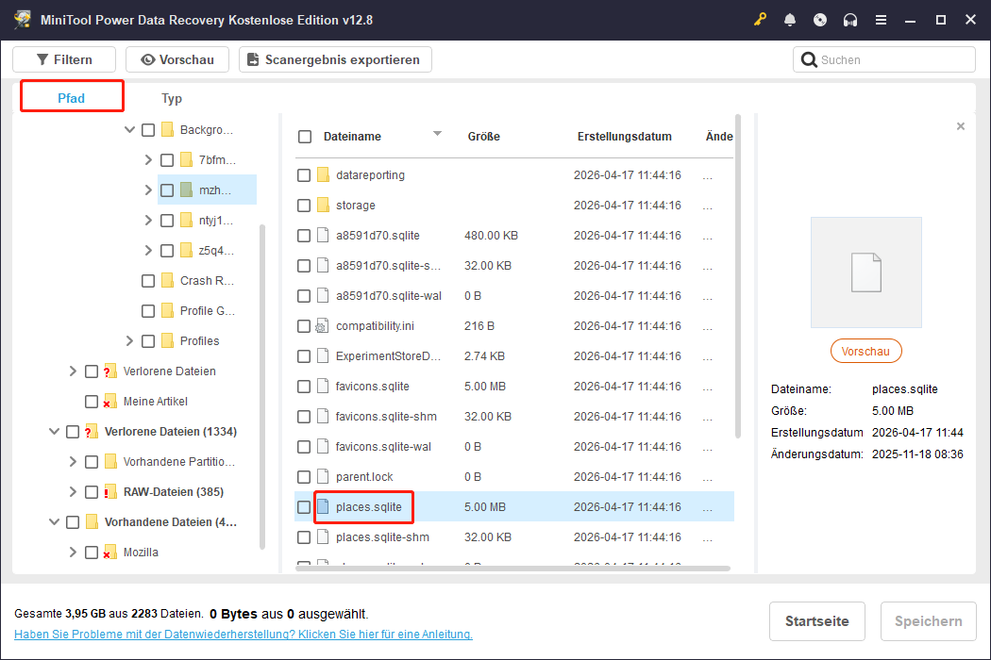Tick the select-all Dateiname header checkbox
991x660 pixels.
click(x=305, y=137)
